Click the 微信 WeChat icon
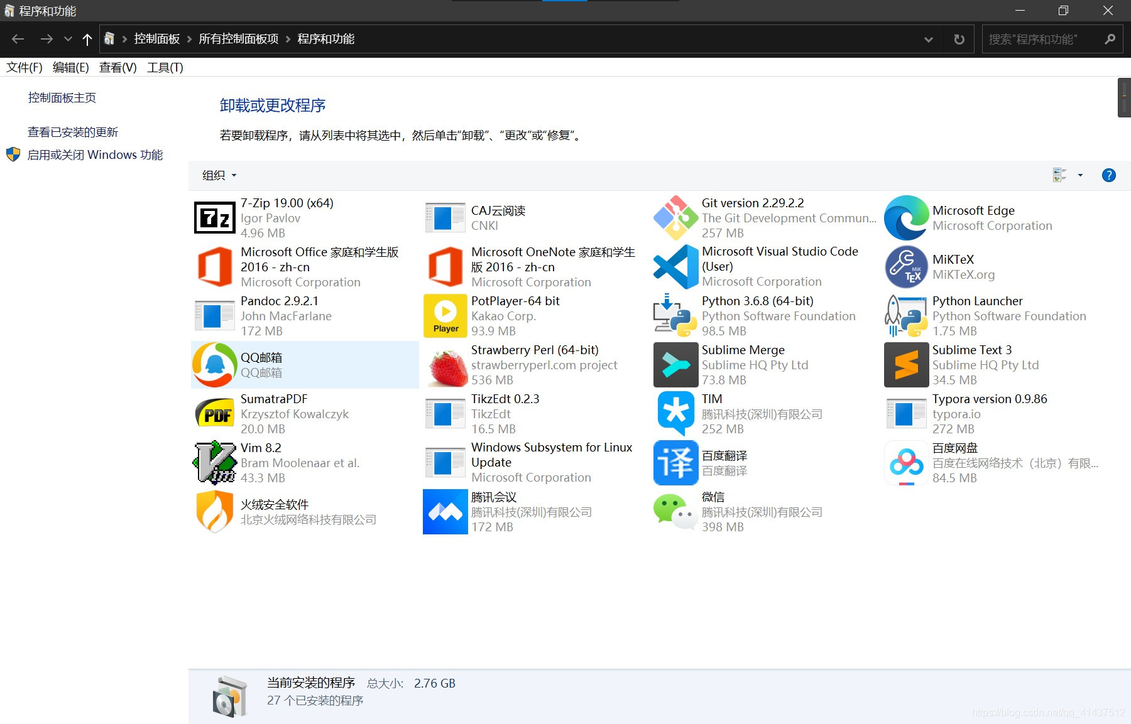Image resolution: width=1131 pixels, height=724 pixels. click(x=675, y=512)
